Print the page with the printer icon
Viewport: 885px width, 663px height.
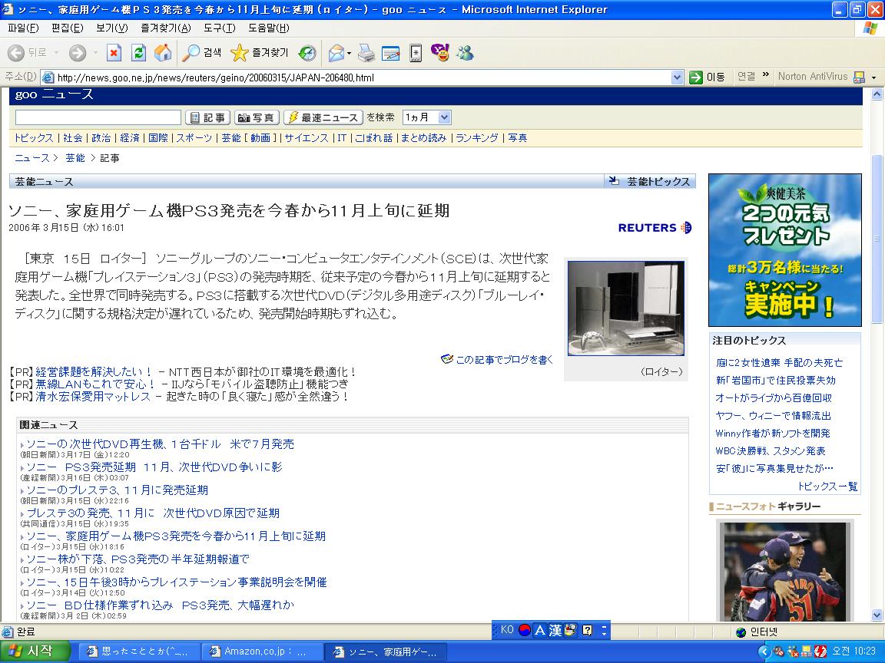pyautogui.click(x=366, y=53)
